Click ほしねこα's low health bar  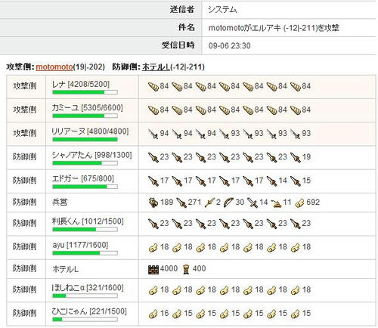85,296
